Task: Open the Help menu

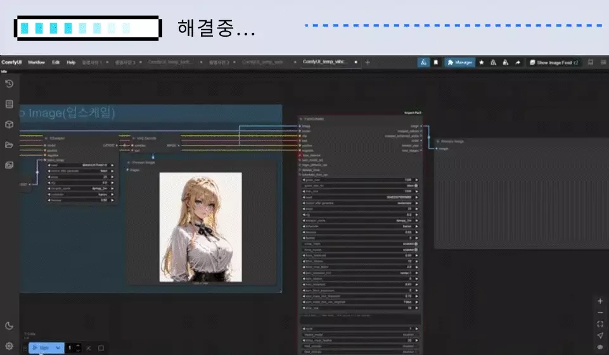Action: tap(71, 62)
